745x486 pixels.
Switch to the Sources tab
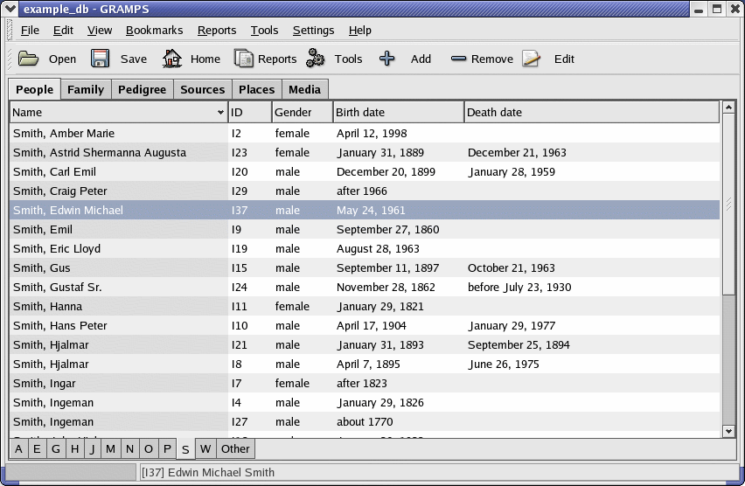tap(202, 89)
